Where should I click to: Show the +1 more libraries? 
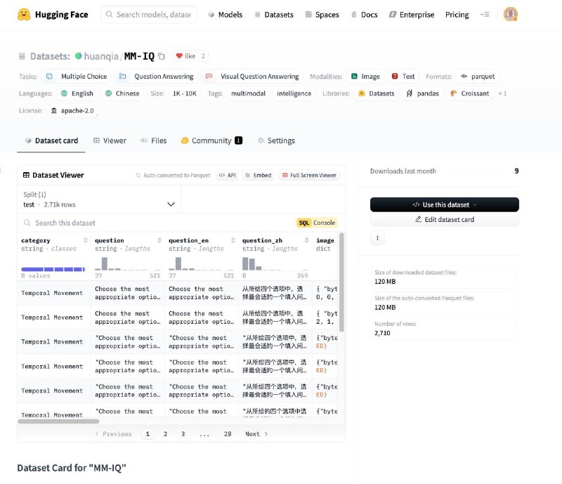502,93
